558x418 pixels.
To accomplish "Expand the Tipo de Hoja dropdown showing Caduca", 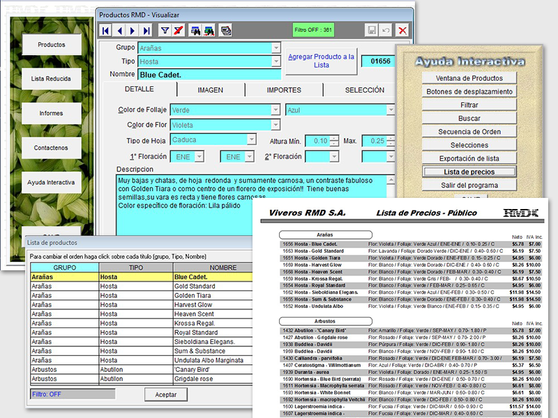I will [x=252, y=139].
